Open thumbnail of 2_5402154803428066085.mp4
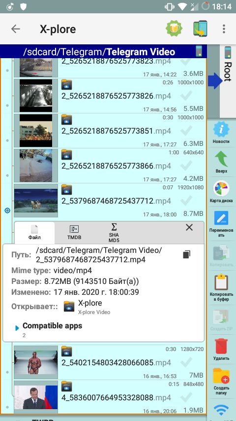This screenshot has width=236, height=421. pyautogui.click(x=36, y=362)
